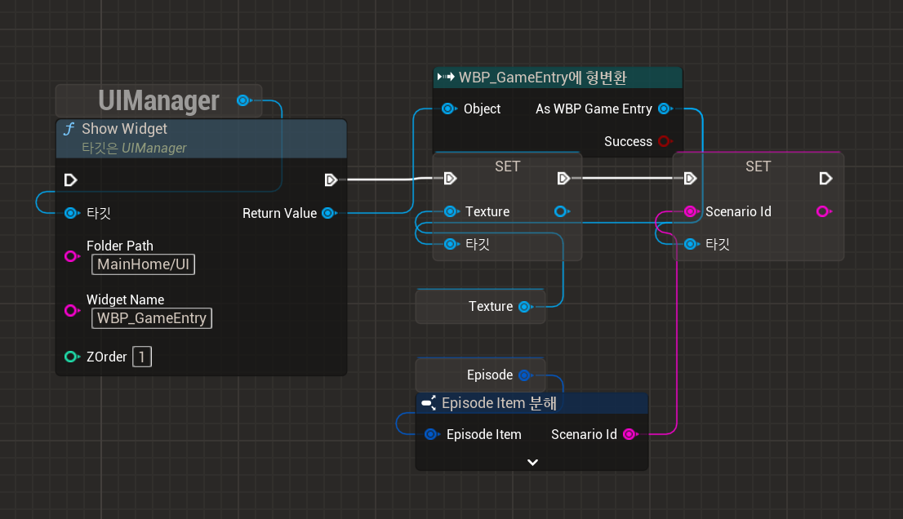Image resolution: width=903 pixels, height=519 pixels.
Task: Edit the ZOrder value field
Action: [x=142, y=357]
